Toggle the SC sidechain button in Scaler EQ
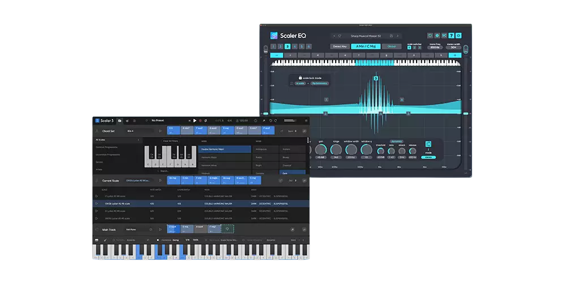 (444, 36)
